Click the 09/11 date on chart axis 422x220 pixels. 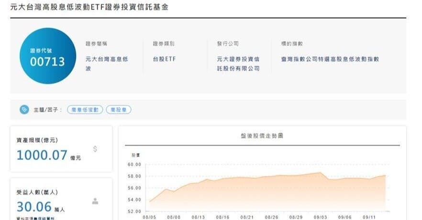[x=370, y=217]
